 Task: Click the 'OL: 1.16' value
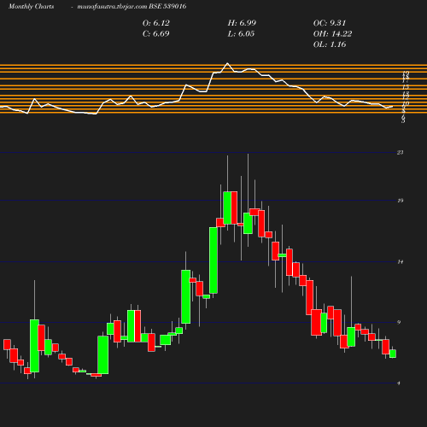click(x=330, y=44)
